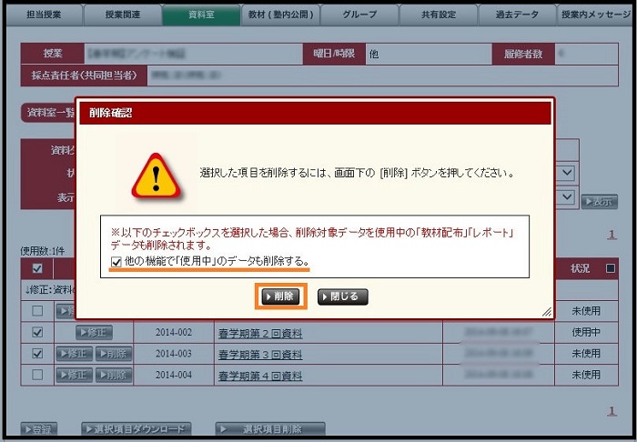This screenshot has height=442, width=637.
Task: Open the 担当授業 tab
Action: (43, 15)
